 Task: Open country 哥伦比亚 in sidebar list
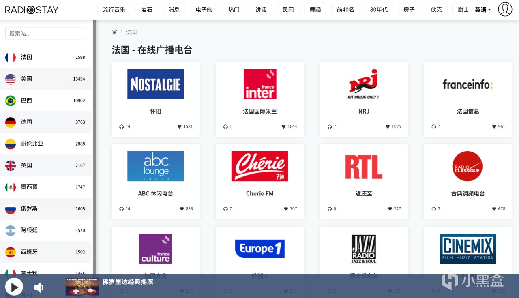(46, 144)
